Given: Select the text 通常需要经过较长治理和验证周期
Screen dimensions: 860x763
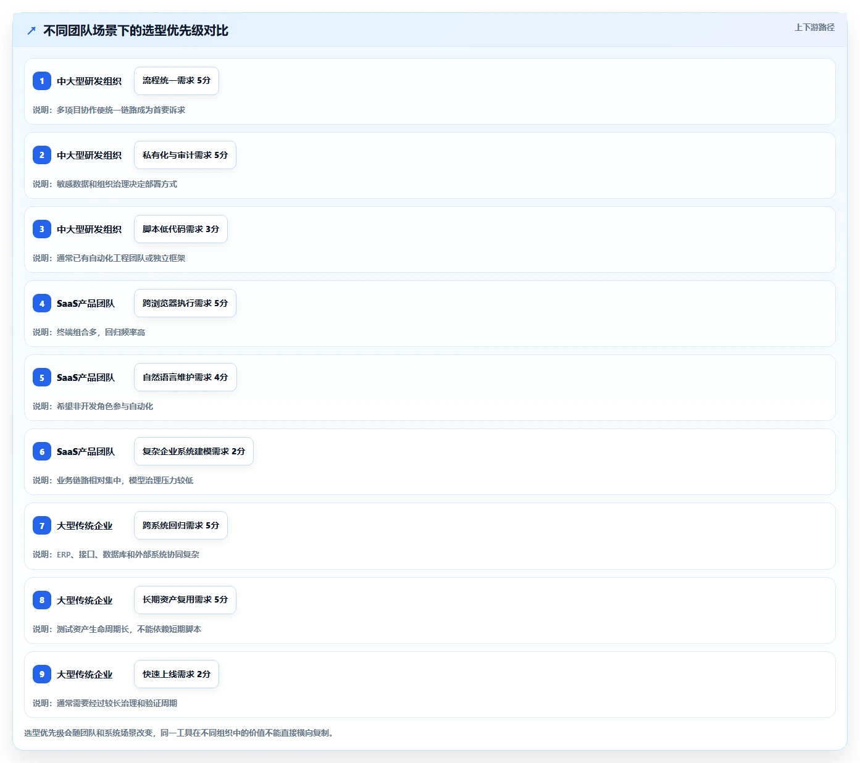Looking at the screenshot, I should coord(117,703).
